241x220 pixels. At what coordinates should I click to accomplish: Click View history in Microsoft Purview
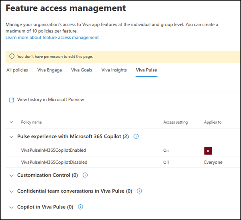51,100
